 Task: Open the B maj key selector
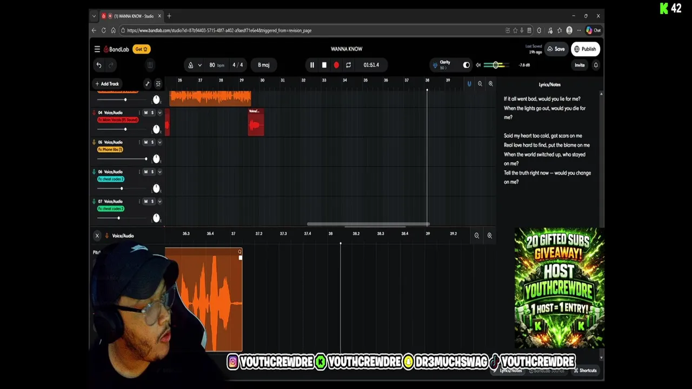(x=263, y=65)
